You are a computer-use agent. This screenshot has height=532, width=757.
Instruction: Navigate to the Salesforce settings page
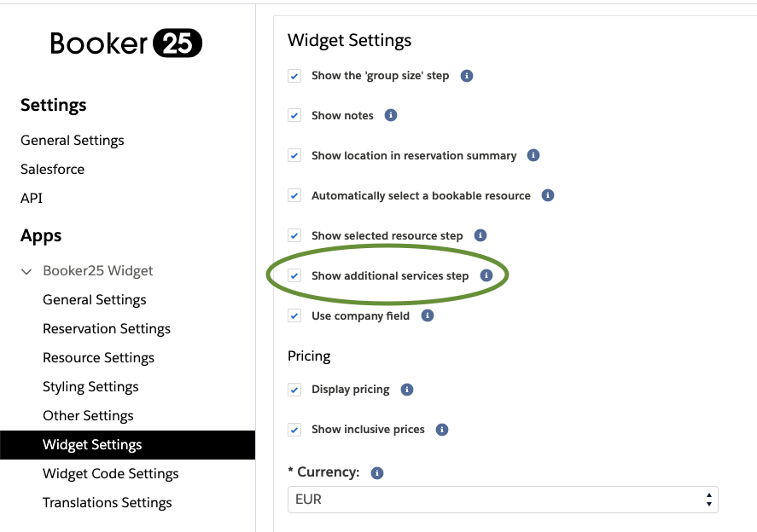tap(52, 169)
